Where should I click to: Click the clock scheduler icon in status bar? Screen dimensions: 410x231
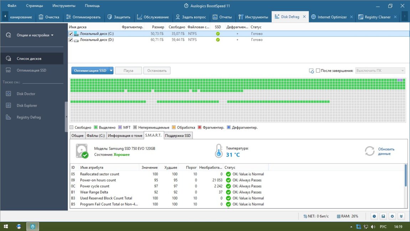tap(374, 216)
